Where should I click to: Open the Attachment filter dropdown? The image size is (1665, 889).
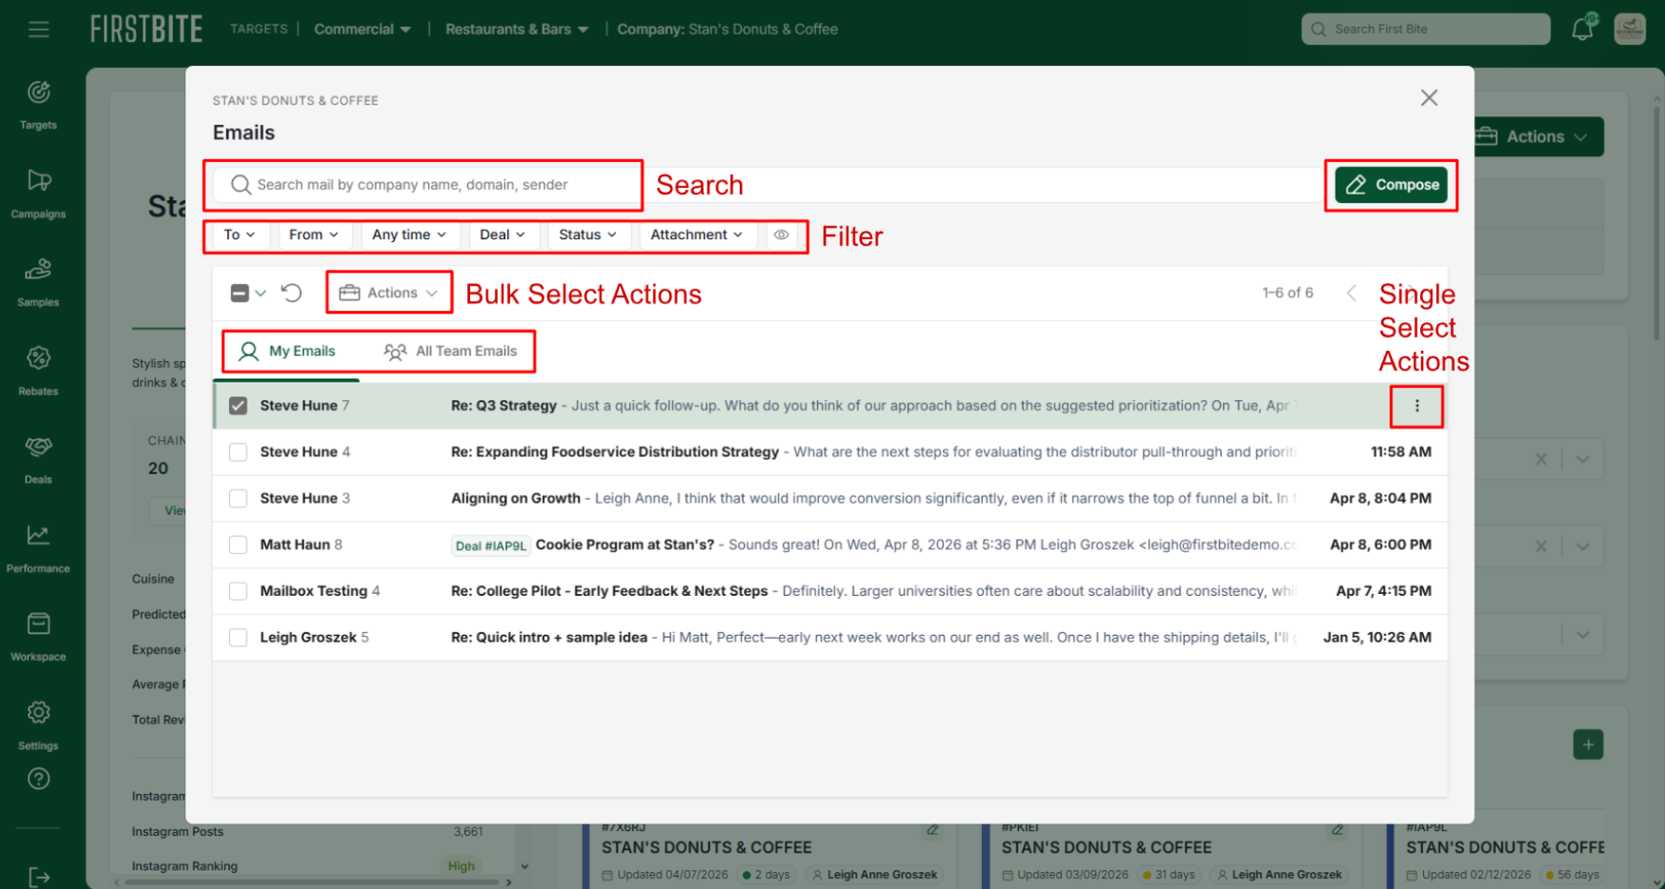point(696,236)
